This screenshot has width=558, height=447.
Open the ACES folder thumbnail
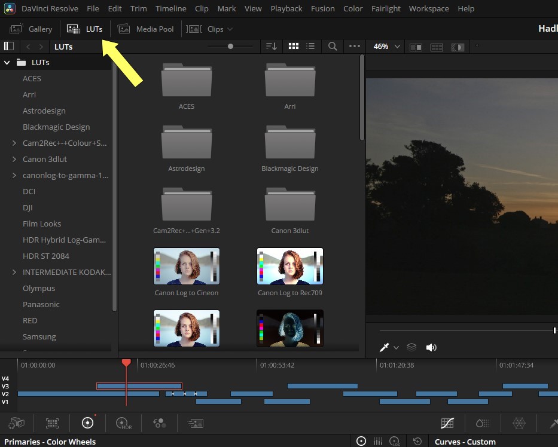pos(187,80)
